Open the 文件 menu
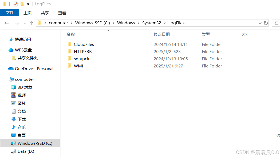This screenshot has height=157, width=280. point(10,13)
